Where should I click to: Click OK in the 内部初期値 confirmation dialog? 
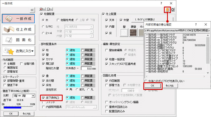(x=153, y=86)
